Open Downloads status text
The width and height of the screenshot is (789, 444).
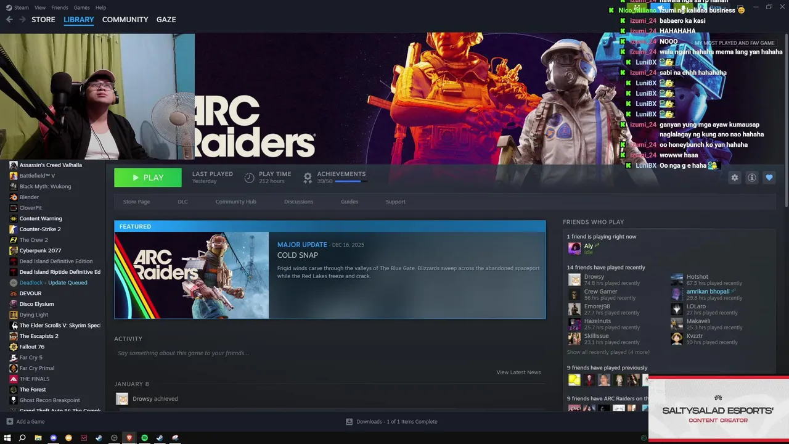pos(396,422)
